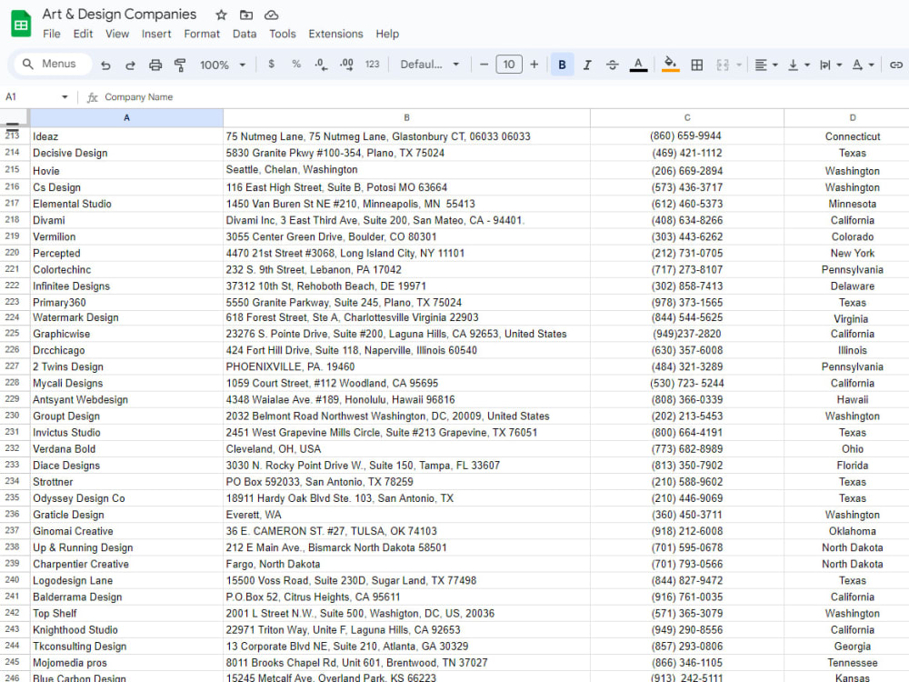Decrease decimal places
Viewport: 909px width, 682px height.
tap(321, 65)
